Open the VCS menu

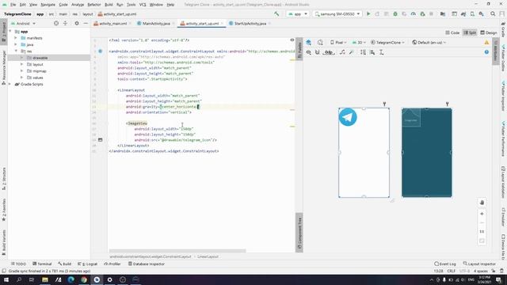click(143, 5)
